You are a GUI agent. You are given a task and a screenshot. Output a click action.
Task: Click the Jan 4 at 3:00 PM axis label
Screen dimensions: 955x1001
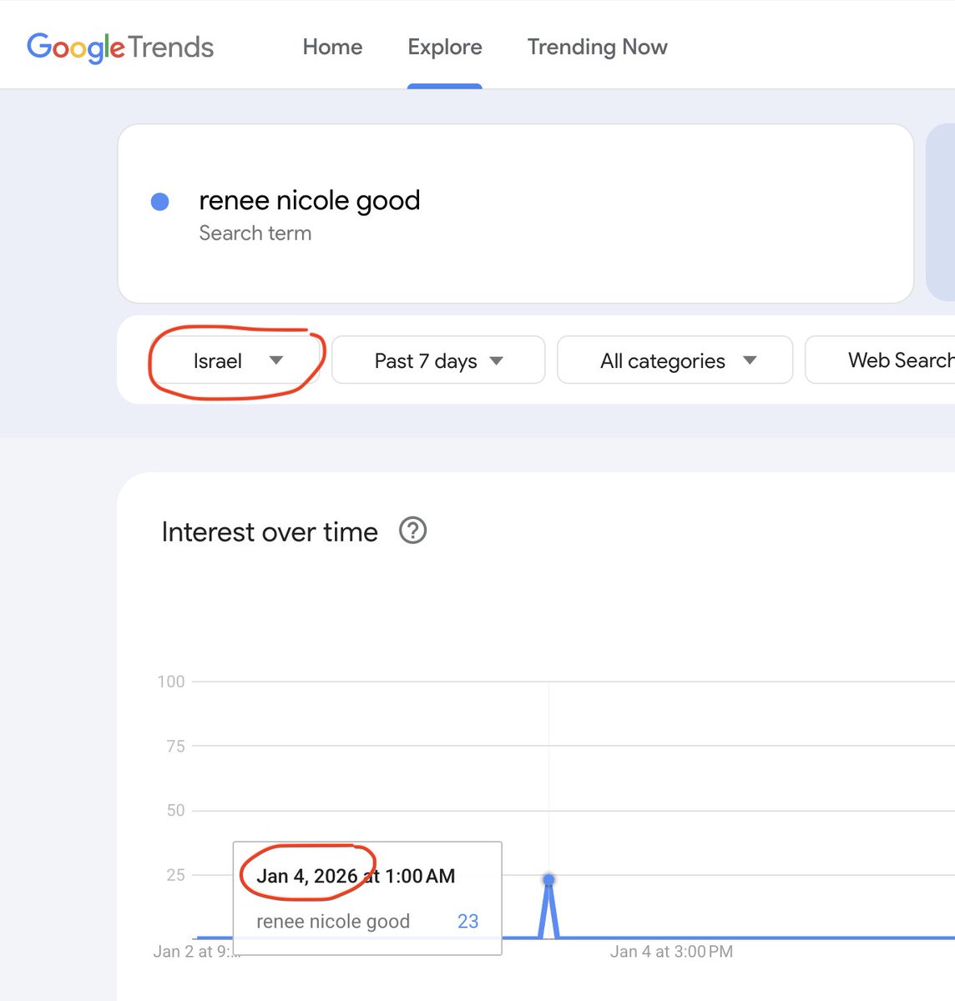tap(671, 952)
